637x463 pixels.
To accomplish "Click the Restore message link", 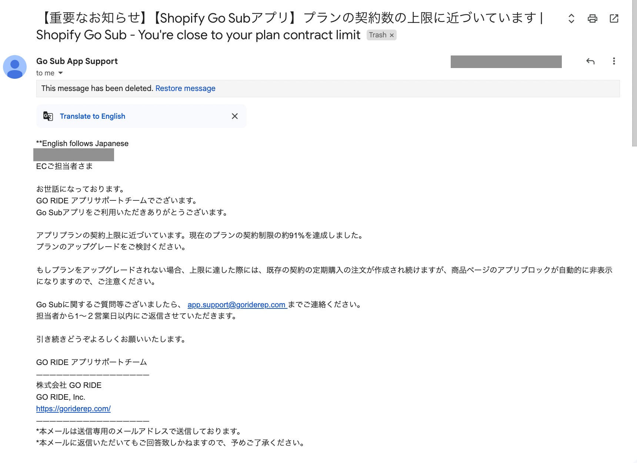I will (185, 88).
